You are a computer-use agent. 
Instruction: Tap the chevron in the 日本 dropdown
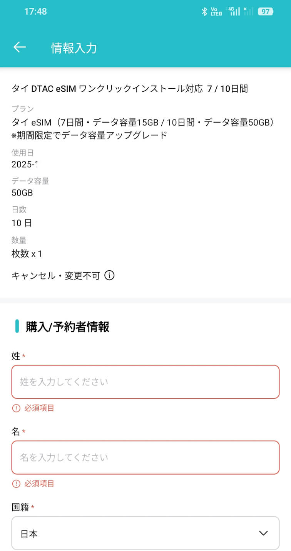pyautogui.click(x=263, y=533)
